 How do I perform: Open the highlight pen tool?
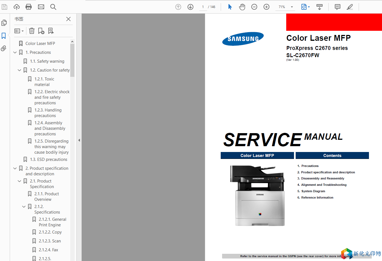[350, 7]
